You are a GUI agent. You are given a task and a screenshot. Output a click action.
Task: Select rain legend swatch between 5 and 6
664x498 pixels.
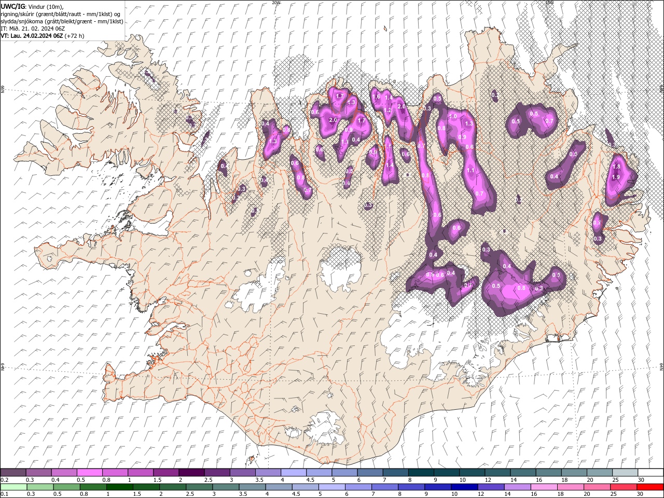[x=331, y=487]
